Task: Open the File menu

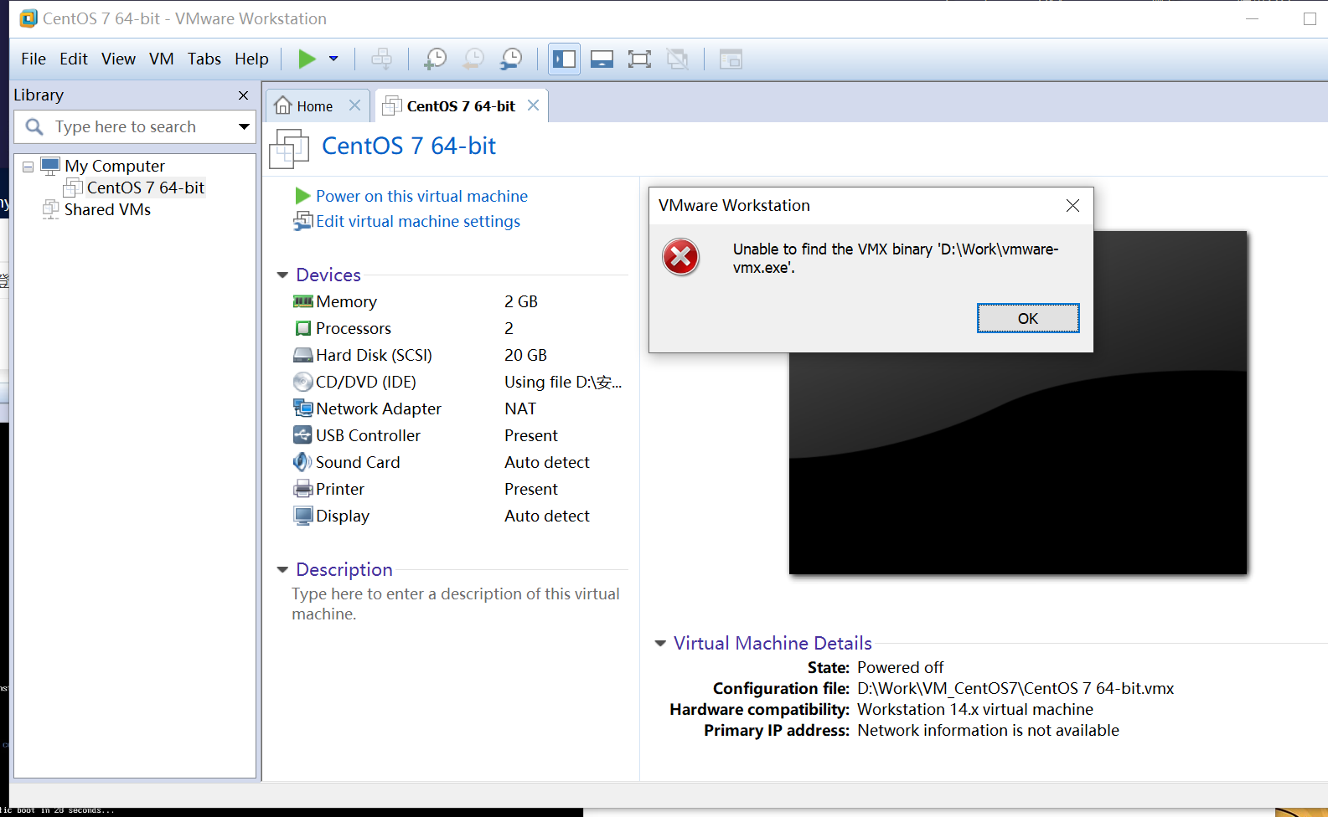Action: pyautogui.click(x=34, y=59)
